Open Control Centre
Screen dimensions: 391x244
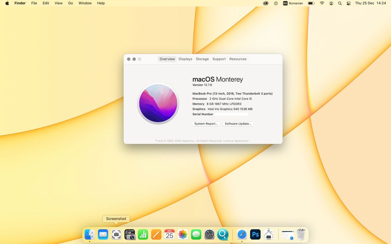coord(349,3)
